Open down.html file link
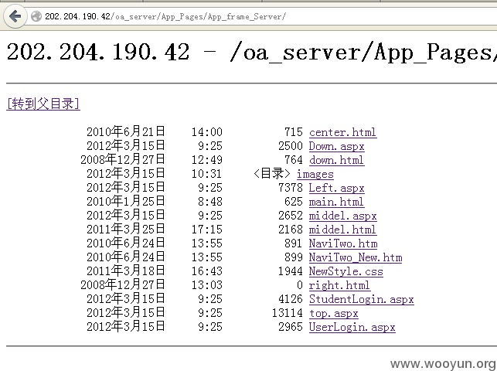 coord(336,160)
